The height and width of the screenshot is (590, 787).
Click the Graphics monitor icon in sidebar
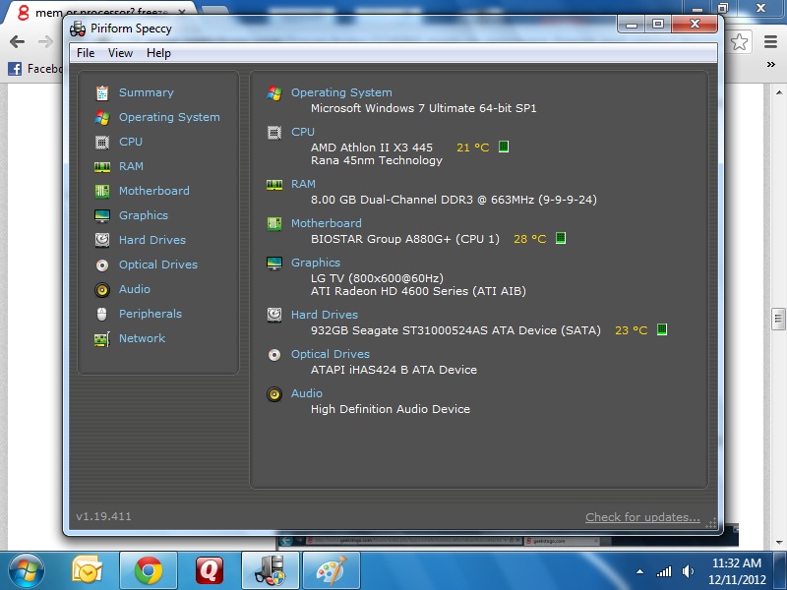pyautogui.click(x=102, y=215)
